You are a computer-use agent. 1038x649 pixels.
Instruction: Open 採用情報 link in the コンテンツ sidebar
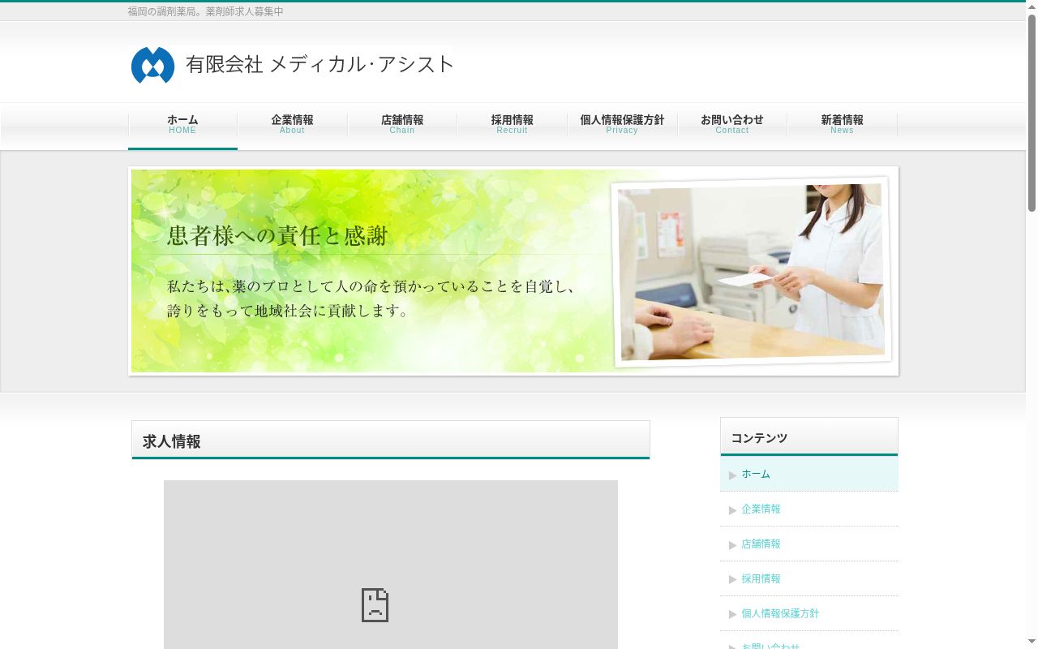[809, 578]
